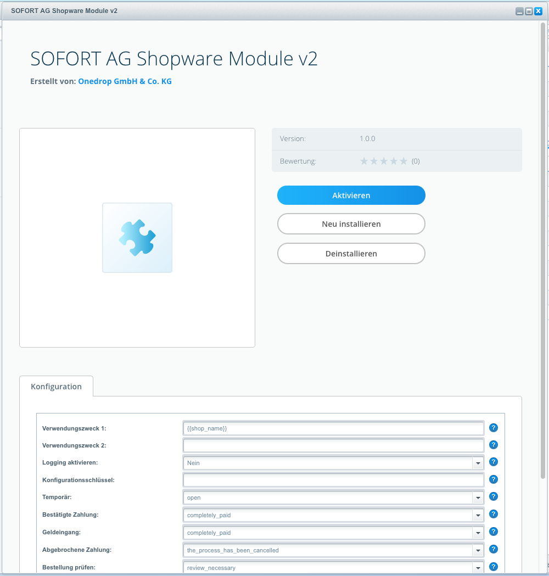The width and height of the screenshot is (549, 576).
Task: Open the Onedrop GmbH & Co. KG link
Action: tap(125, 81)
